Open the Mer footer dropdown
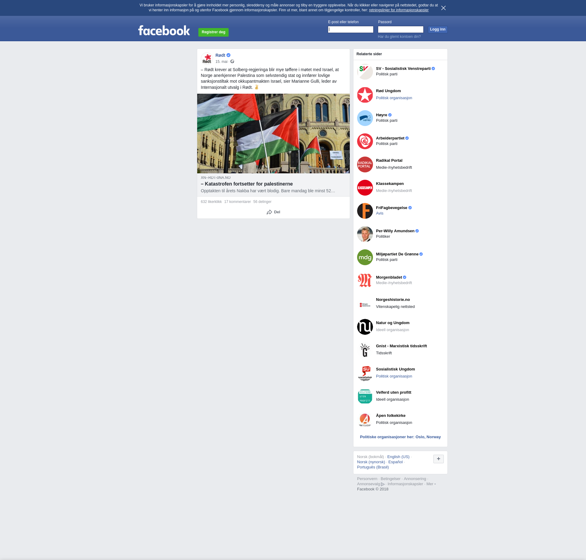The height and width of the screenshot is (560, 586). 431,484
